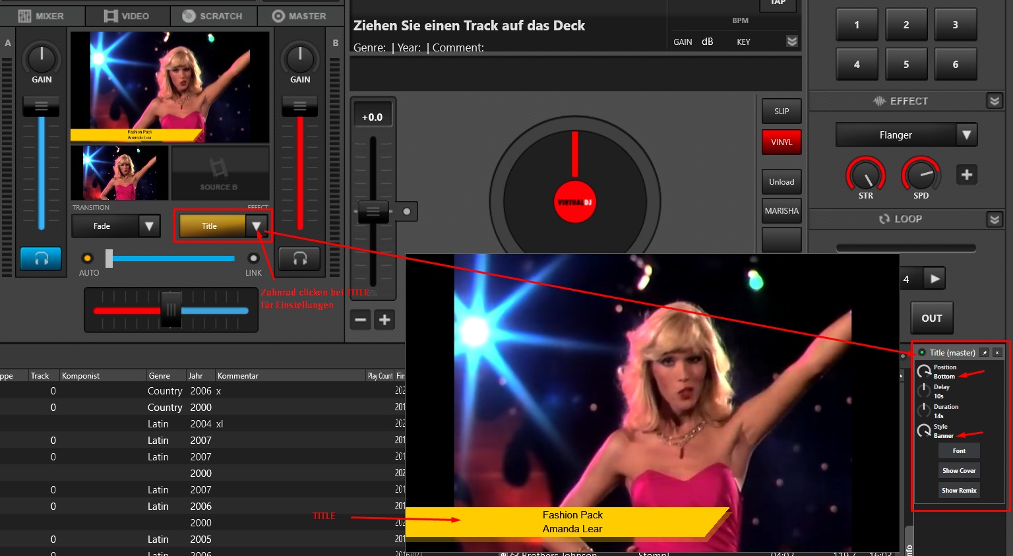The width and height of the screenshot is (1013, 556).
Task: Click the Show Cover button
Action: (959, 471)
